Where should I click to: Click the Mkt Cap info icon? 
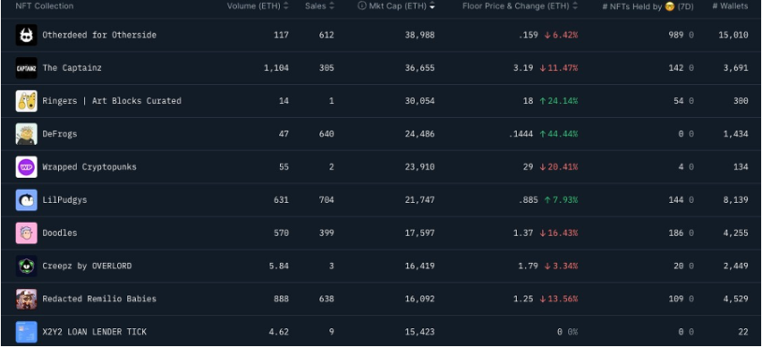[361, 7]
